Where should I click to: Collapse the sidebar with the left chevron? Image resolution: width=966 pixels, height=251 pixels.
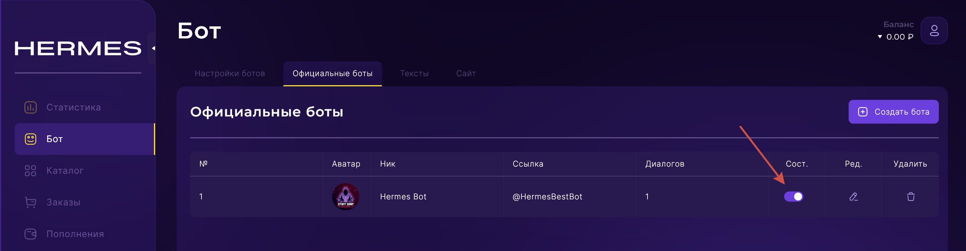154,48
